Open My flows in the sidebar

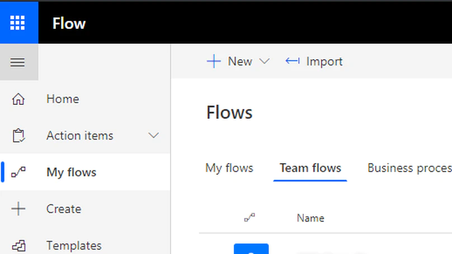(x=71, y=172)
